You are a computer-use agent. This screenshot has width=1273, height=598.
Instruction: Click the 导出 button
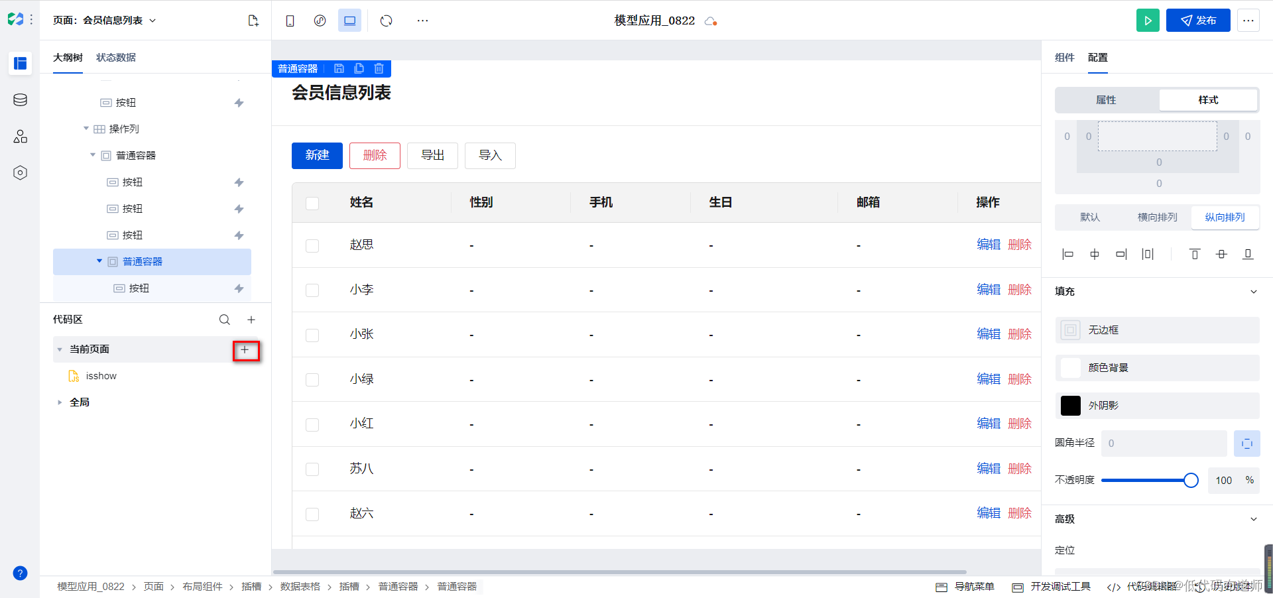pos(432,156)
